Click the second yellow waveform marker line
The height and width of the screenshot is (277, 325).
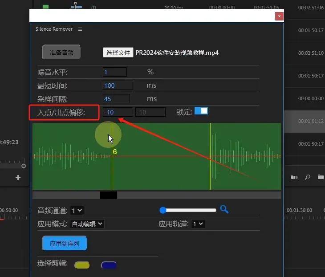click(x=210, y=156)
